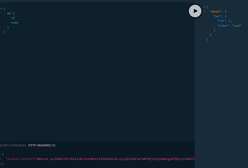Collapse the response root object arrow

(x=204, y=7)
